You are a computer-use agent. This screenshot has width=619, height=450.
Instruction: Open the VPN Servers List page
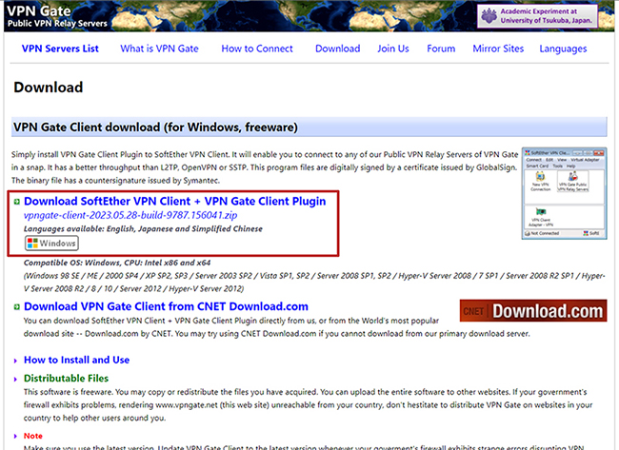(60, 49)
